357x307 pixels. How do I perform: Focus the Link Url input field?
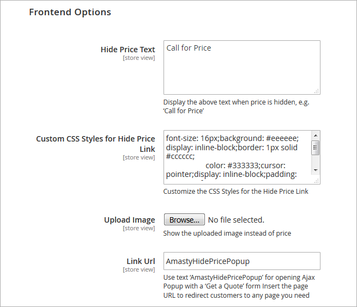pos(241,261)
